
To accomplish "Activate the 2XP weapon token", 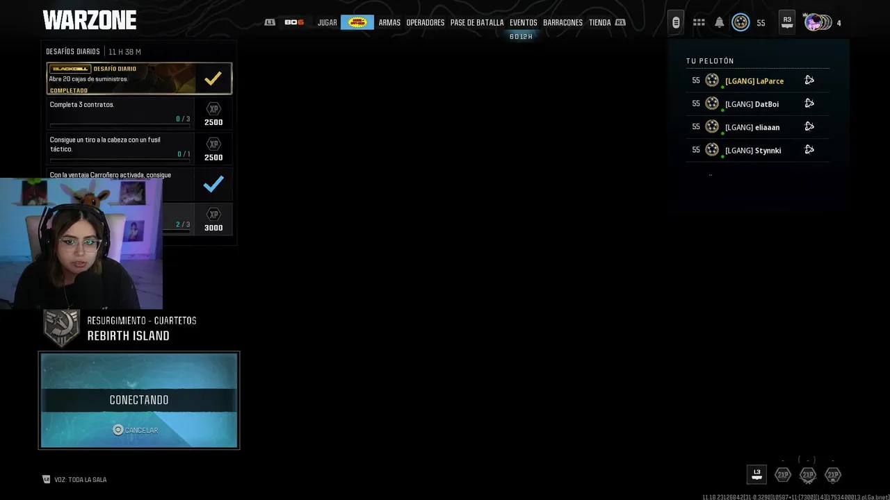I will point(807,475).
